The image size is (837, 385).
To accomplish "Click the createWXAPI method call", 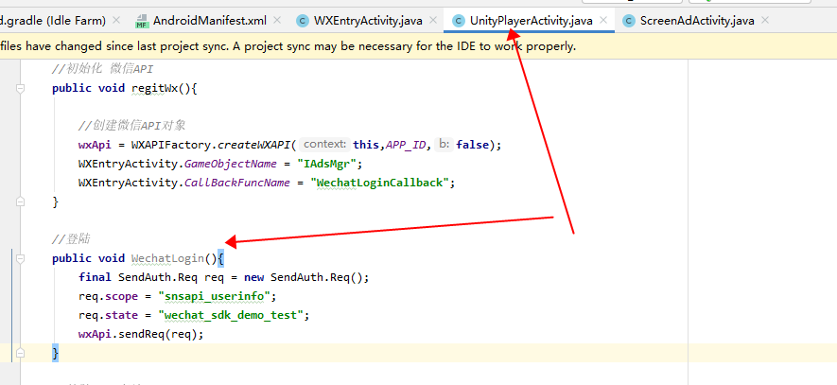I will click(253, 145).
